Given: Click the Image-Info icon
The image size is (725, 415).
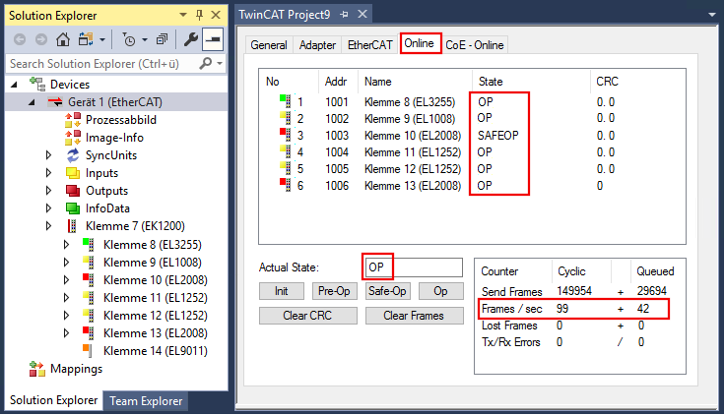Looking at the screenshot, I should tap(73, 138).
